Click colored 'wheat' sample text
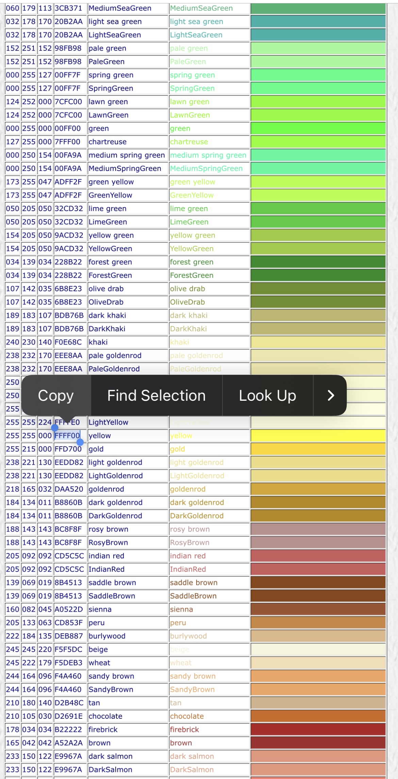This screenshot has height=779, width=398. click(x=181, y=663)
